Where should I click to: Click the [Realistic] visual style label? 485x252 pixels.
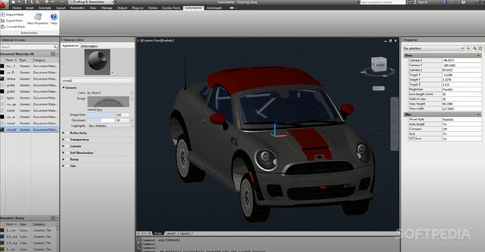[167, 40]
